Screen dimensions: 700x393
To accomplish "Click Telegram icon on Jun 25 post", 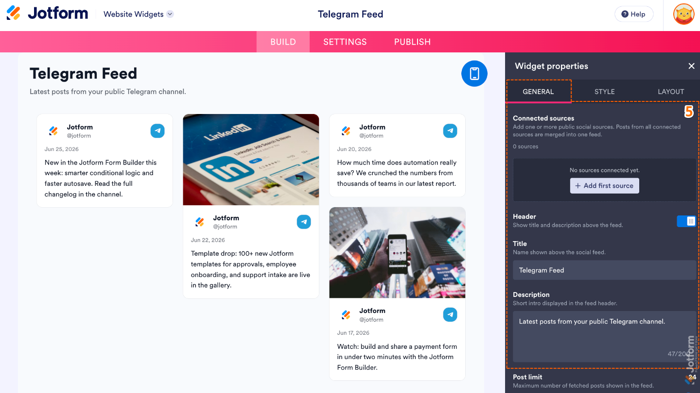I will click(x=157, y=131).
